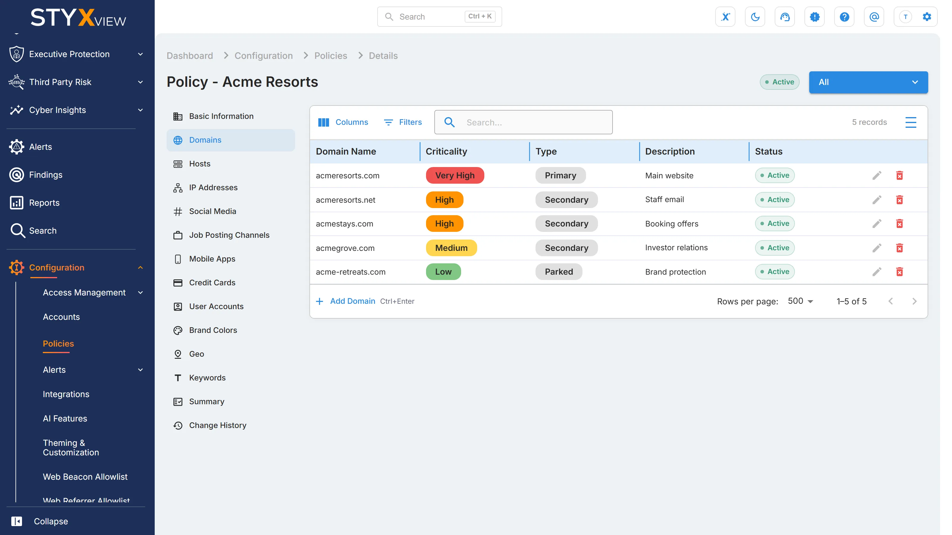Toggle dark mode moon icon
The height and width of the screenshot is (535, 952).
[x=755, y=17]
